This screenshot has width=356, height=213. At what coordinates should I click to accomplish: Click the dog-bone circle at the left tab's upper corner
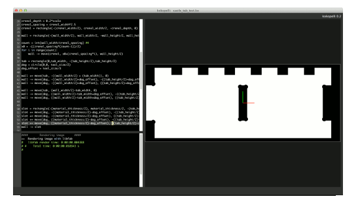154,84
